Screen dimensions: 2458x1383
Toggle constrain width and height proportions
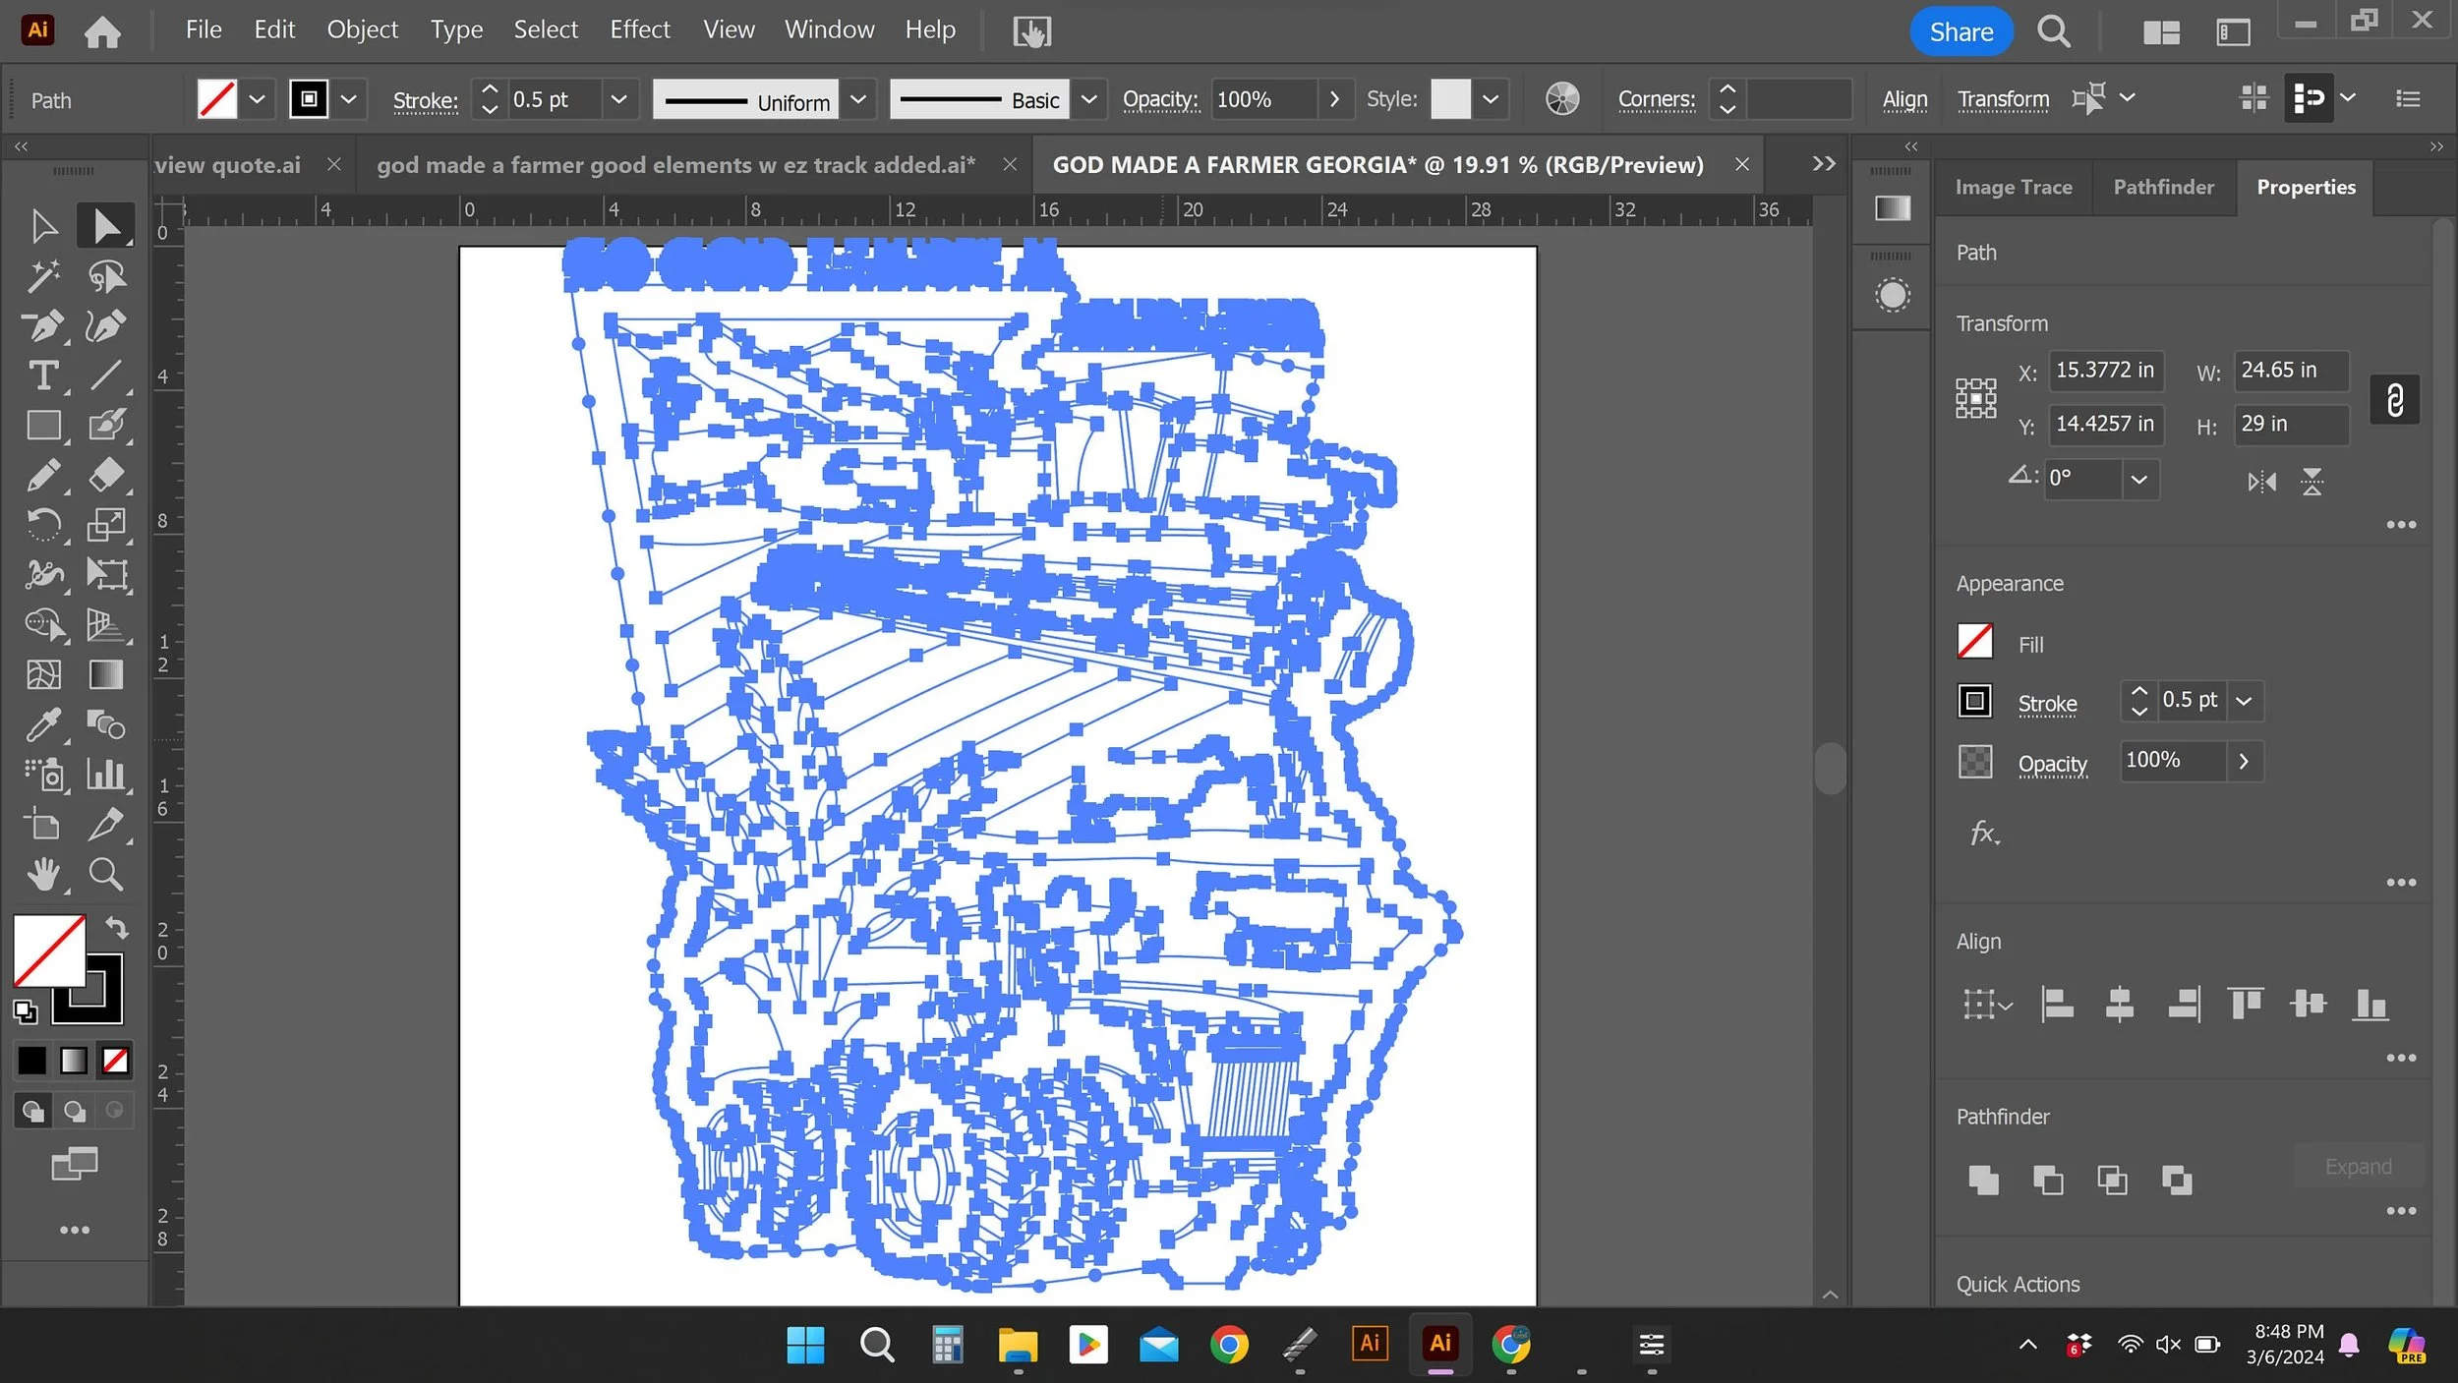point(2394,399)
